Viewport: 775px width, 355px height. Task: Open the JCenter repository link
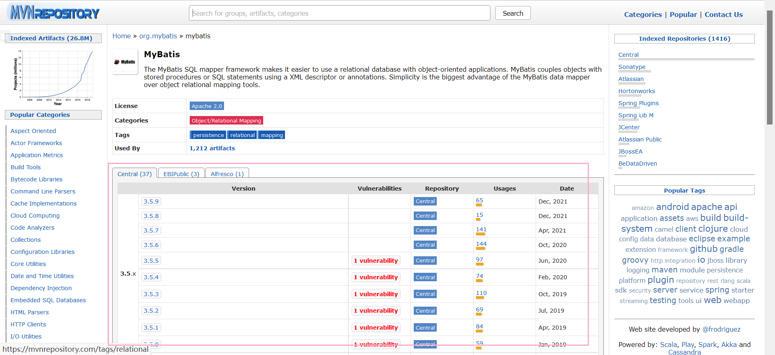tap(629, 127)
